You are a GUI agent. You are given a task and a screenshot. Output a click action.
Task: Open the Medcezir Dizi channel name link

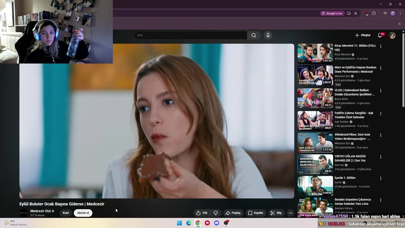point(40,211)
